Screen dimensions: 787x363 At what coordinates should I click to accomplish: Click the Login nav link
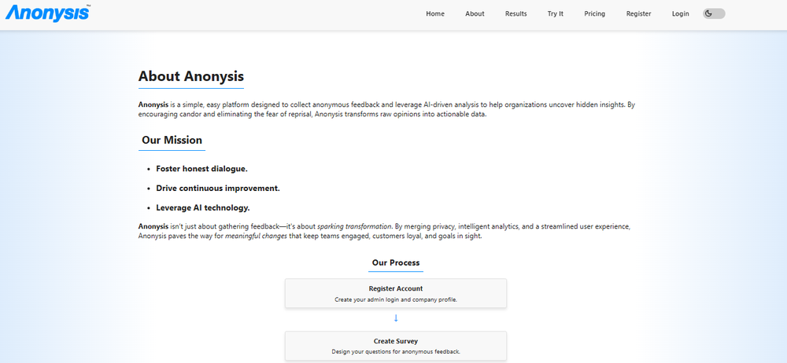[x=681, y=13]
